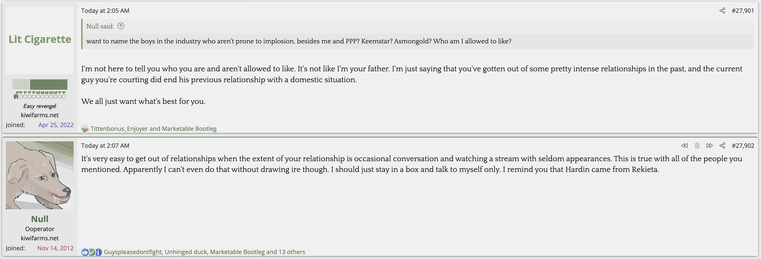Click the green checkmark Agree reaction icon
This screenshot has height=259, width=761.
91,252
